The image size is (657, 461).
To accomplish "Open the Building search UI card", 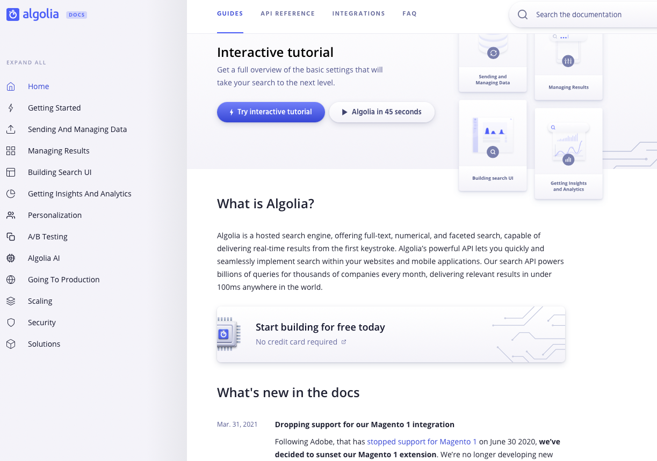I will point(493,145).
